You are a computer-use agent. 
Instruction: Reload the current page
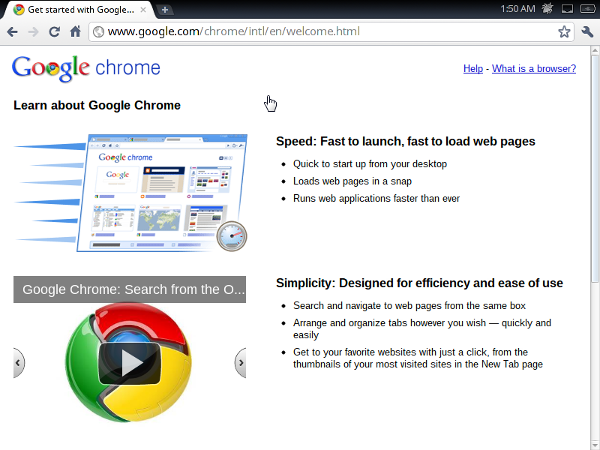[x=54, y=31]
